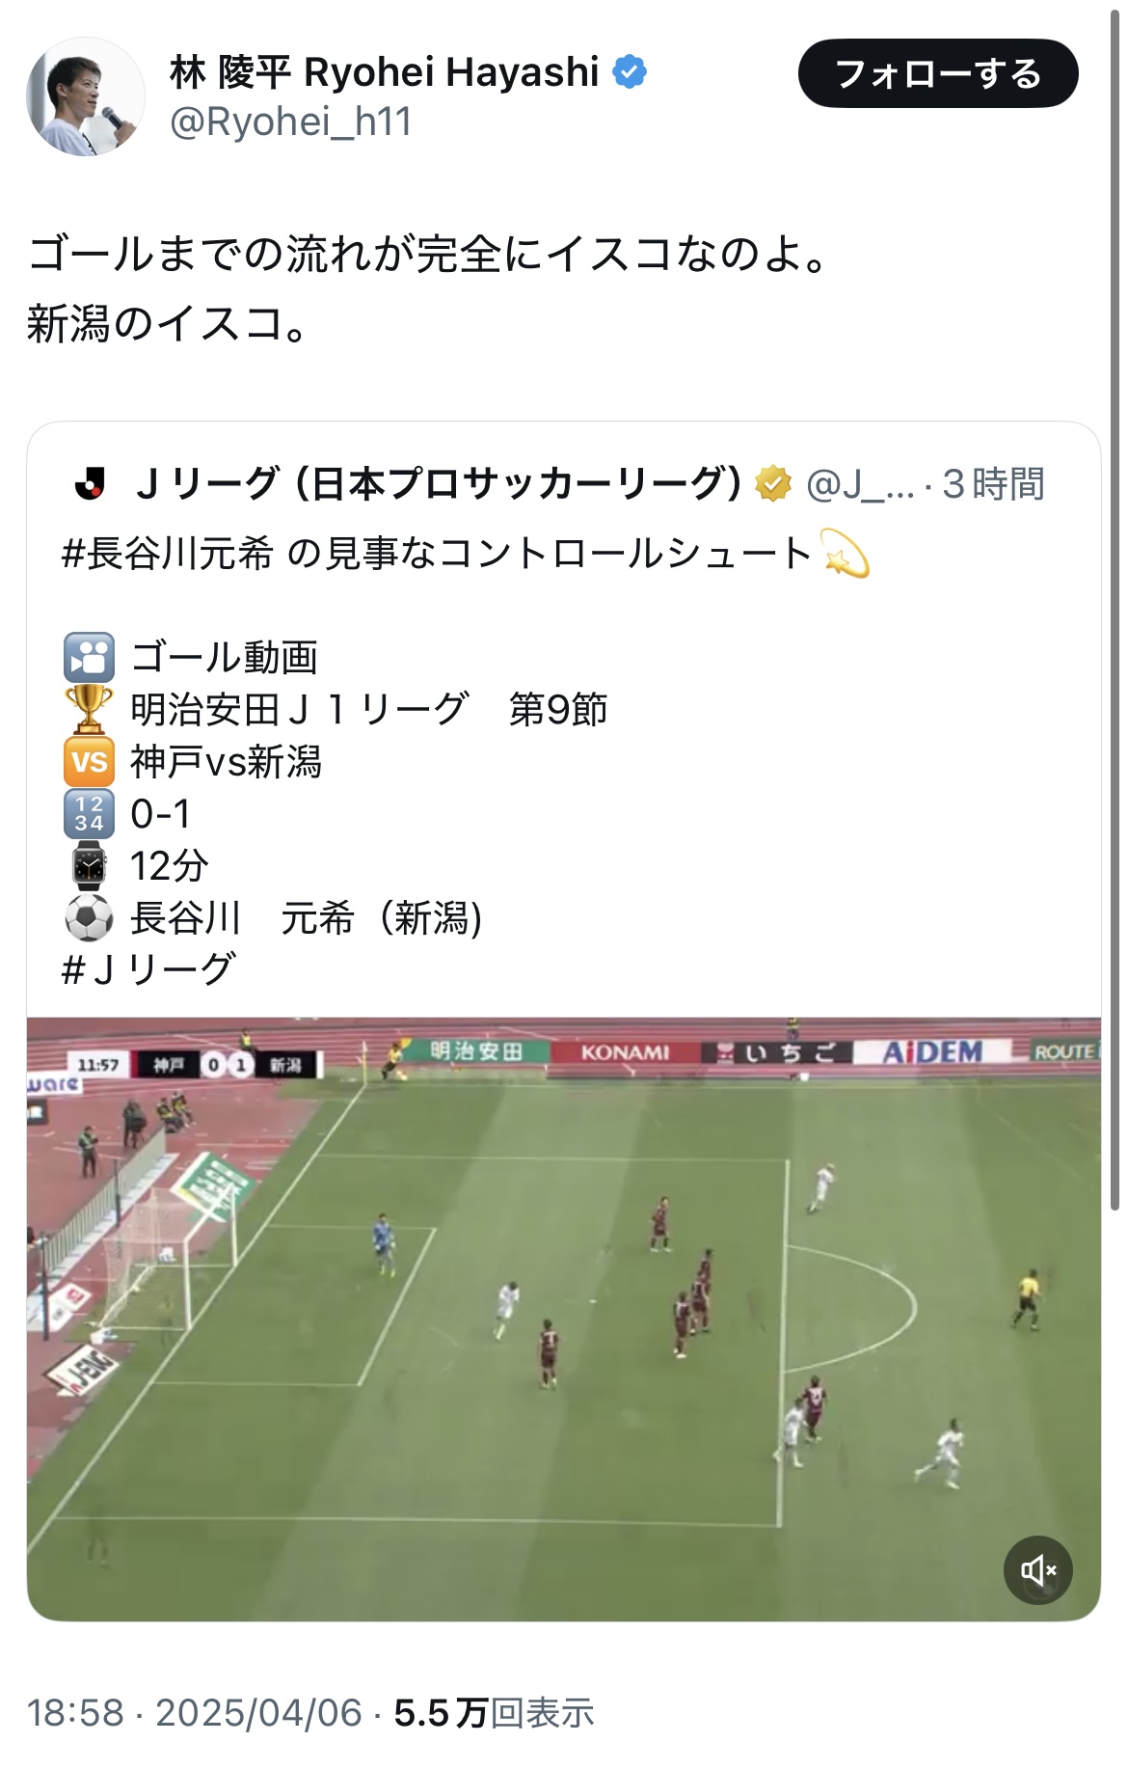Click the movie camera emoji beside ゴール動画
Screen dimensions: 1128x1770
click(x=89, y=658)
